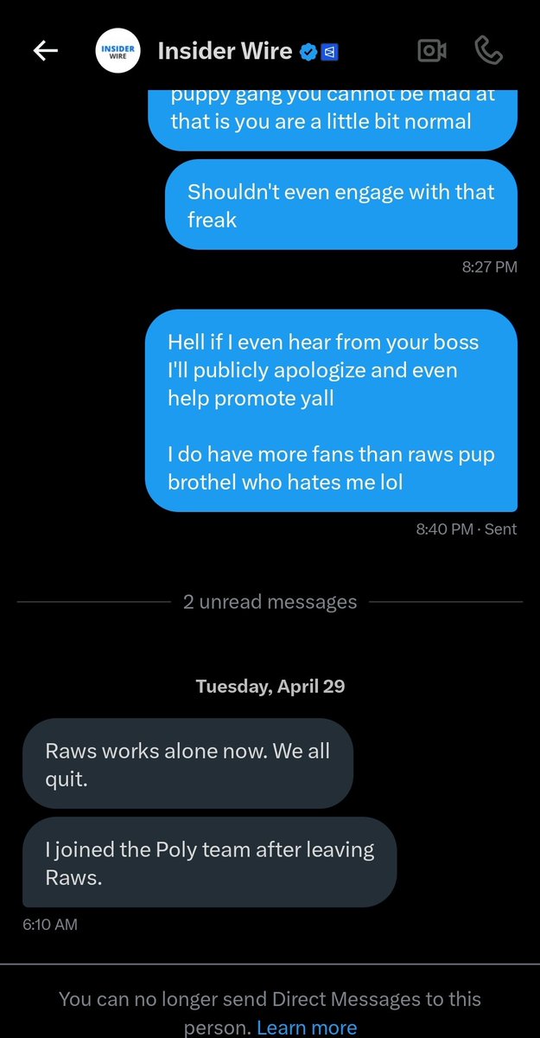
Task: Click the 8:27 PM timestamp
Action: point(489,266)
